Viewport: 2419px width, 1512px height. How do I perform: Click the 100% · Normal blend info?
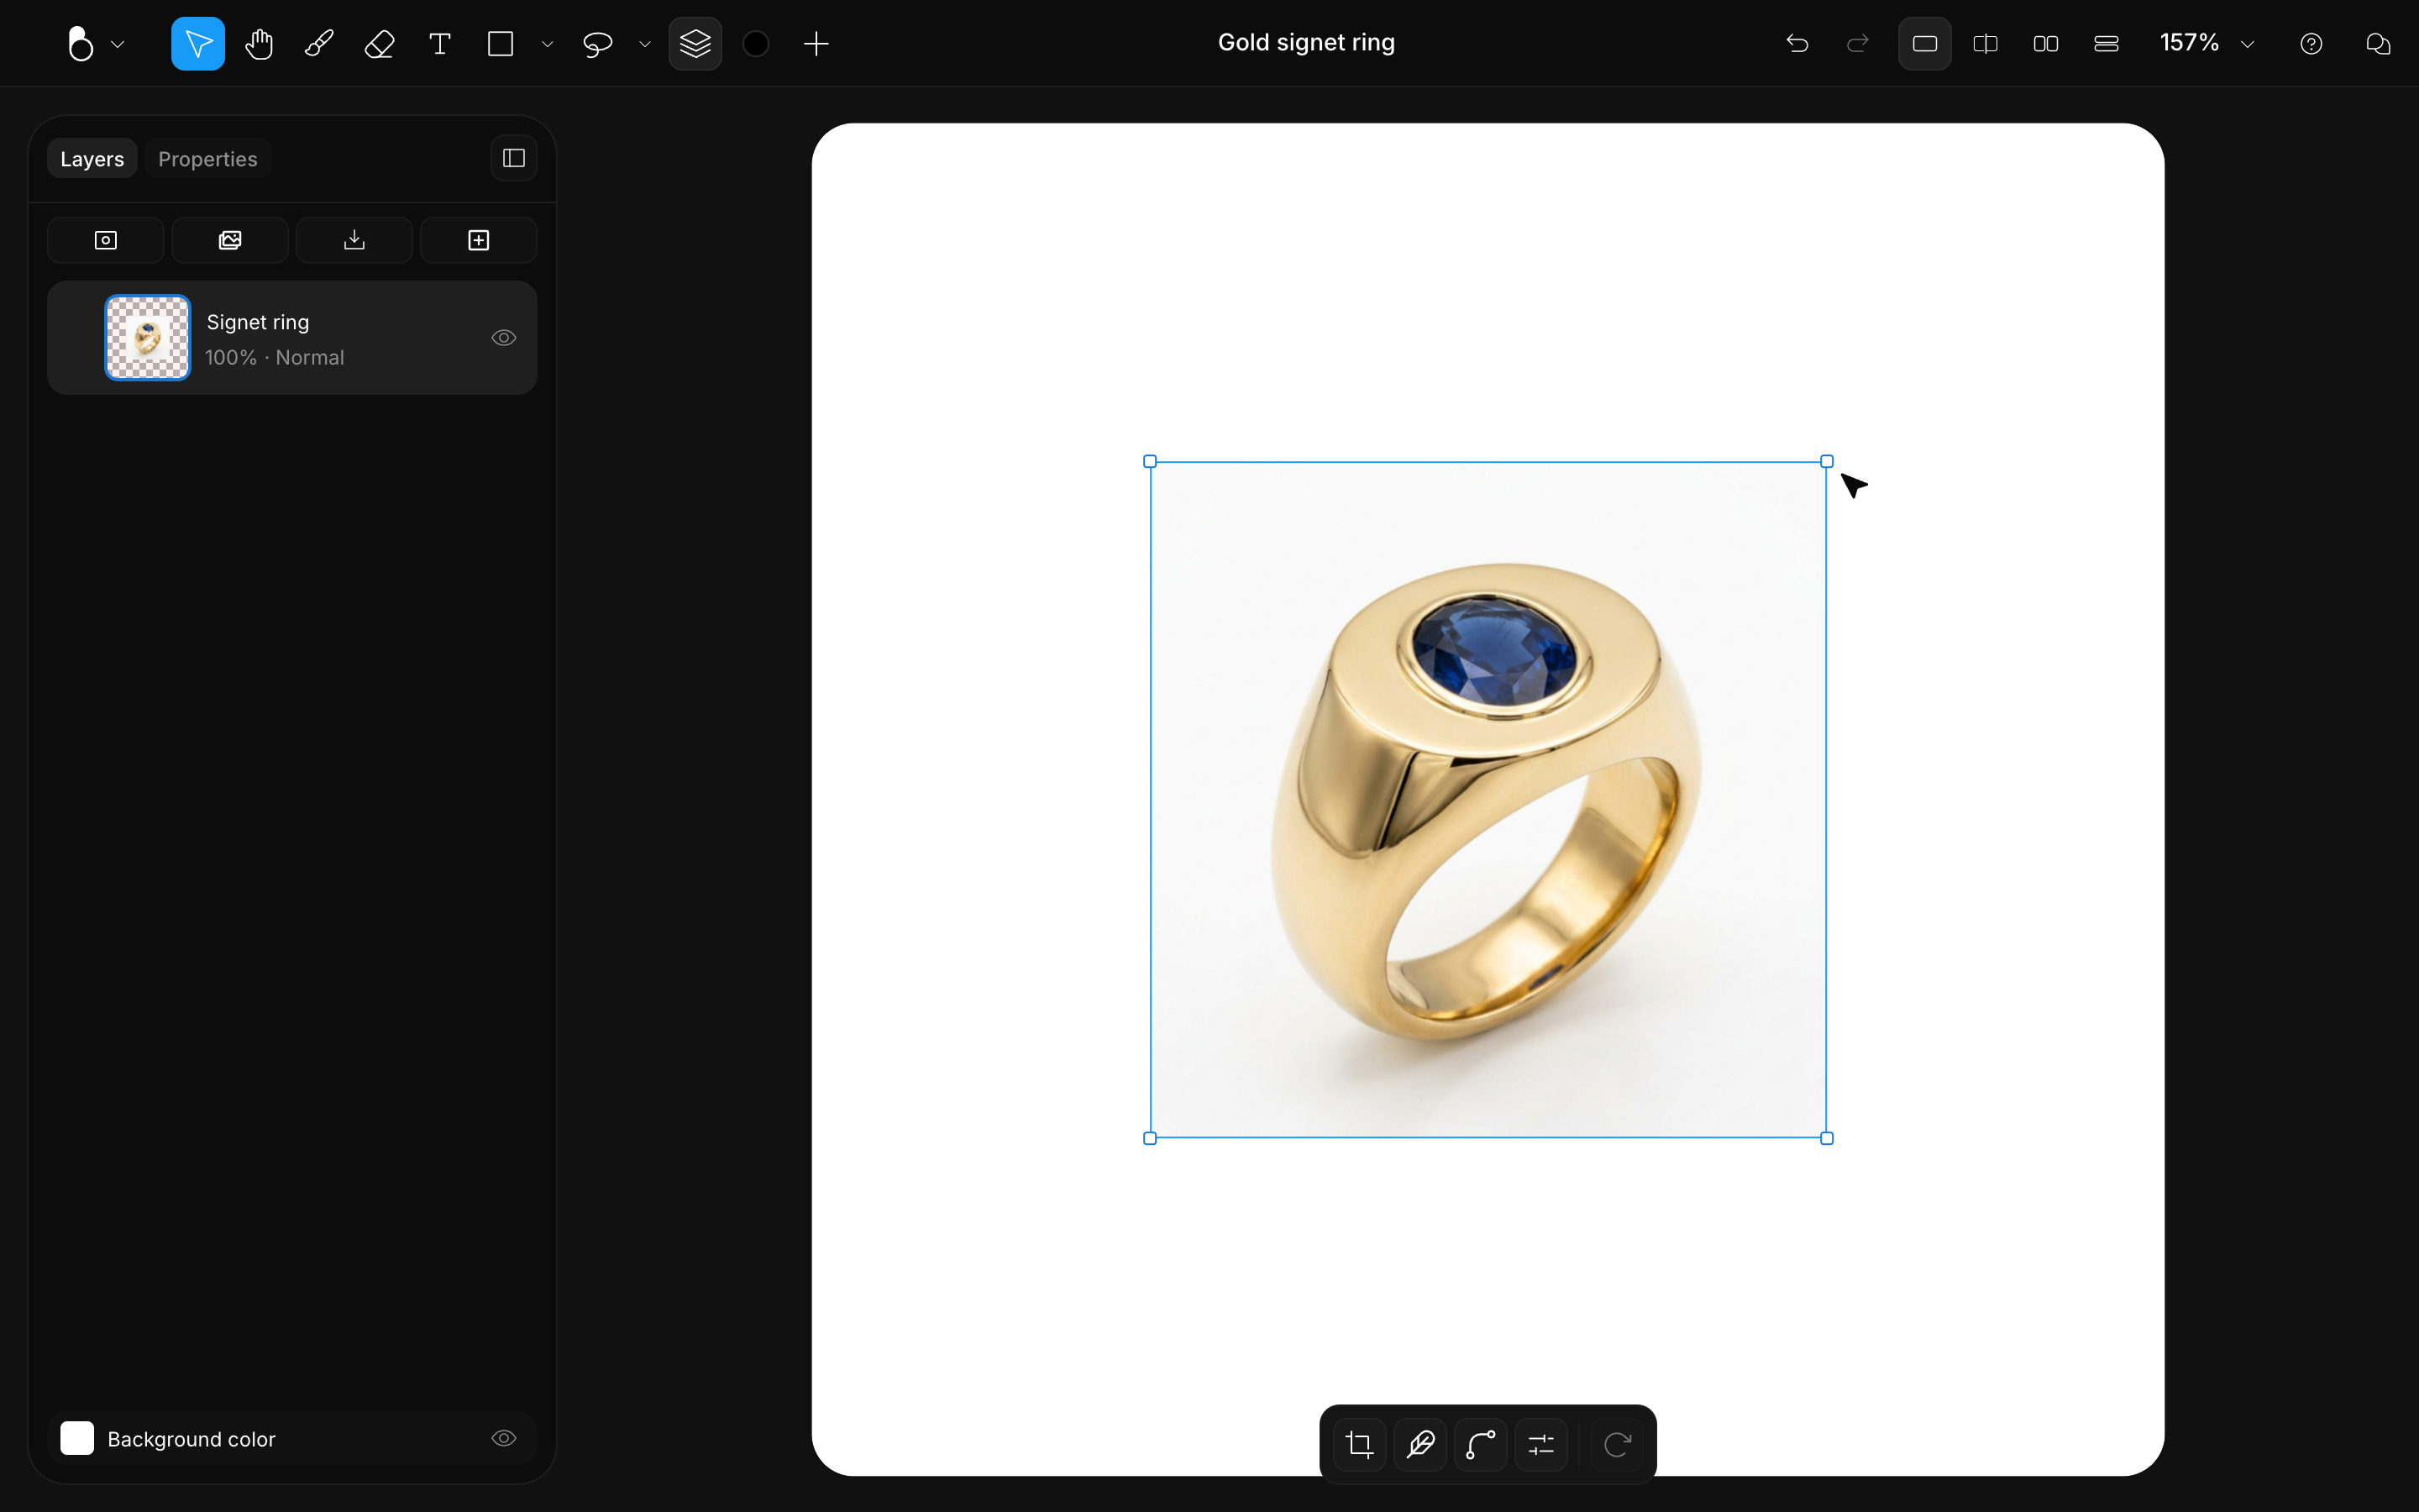pos(275,357)
